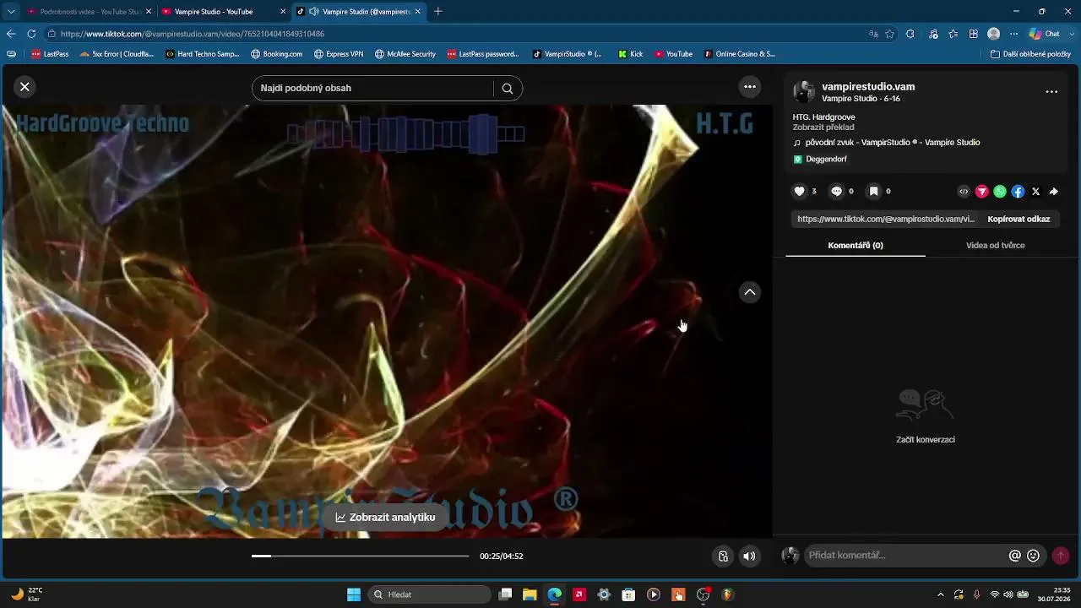Open FL Studio fruit icon on taskbar
This screenshot has width=1081, height=608.
727,594
